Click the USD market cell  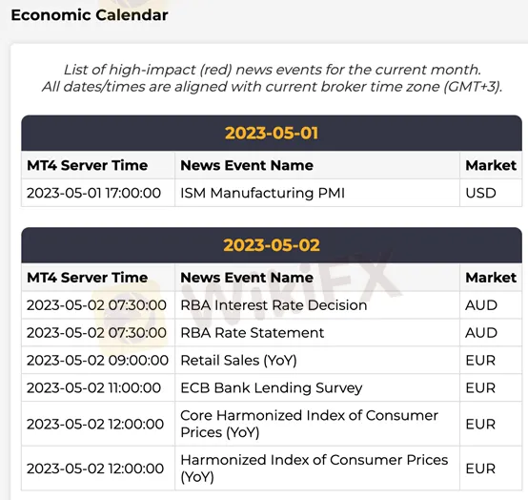(x=480, y=193)
